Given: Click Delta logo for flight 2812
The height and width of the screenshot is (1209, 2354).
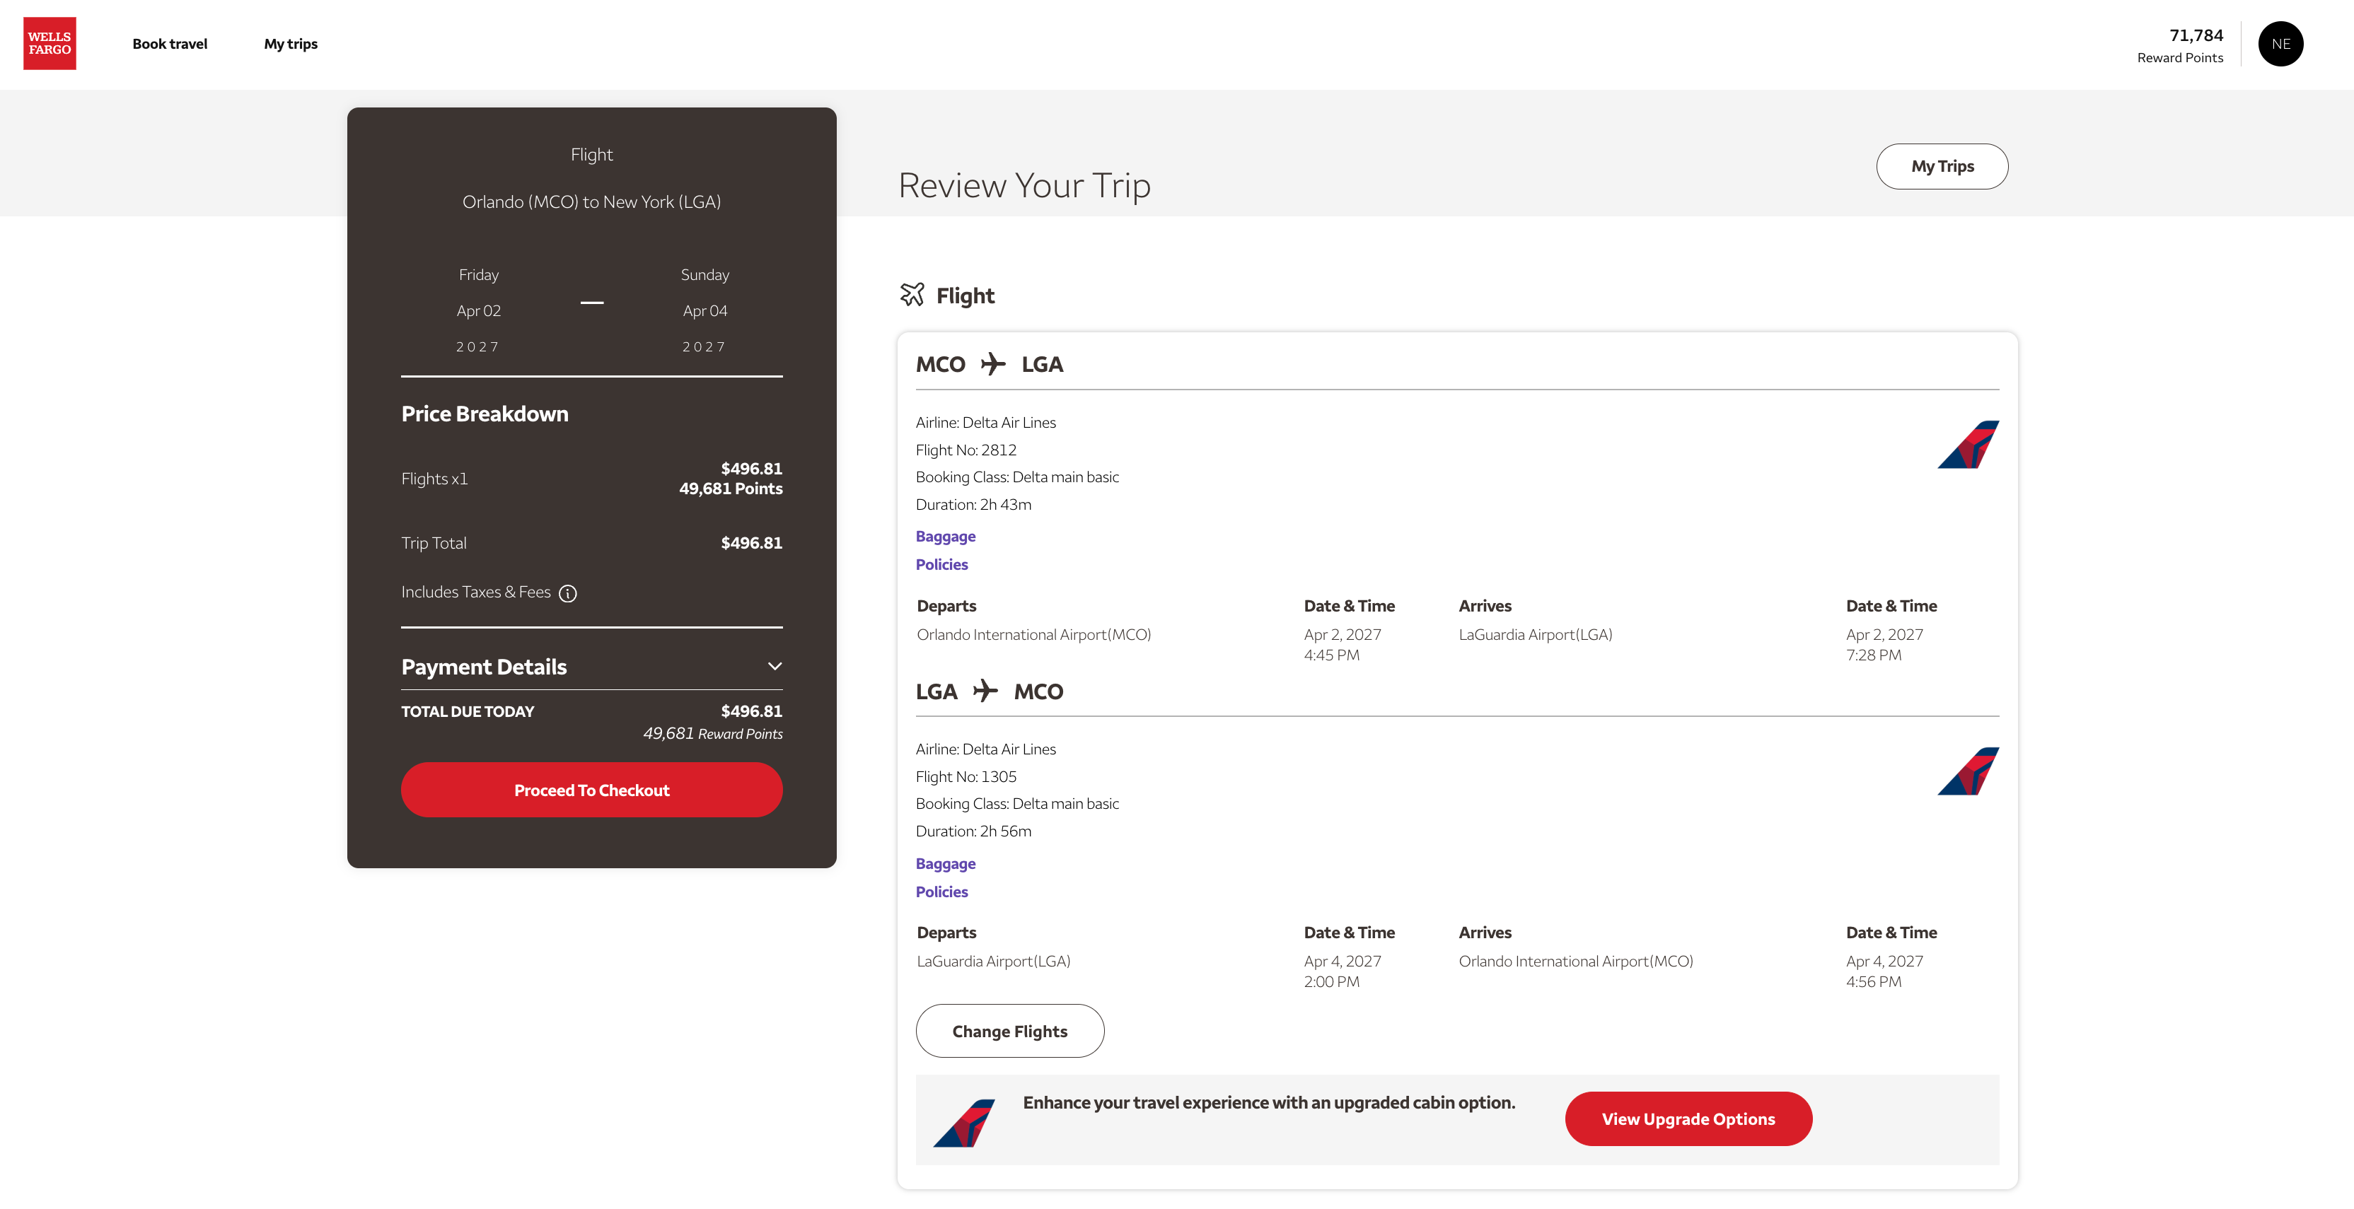Looking at the screenshot, I should point(1968,445).
